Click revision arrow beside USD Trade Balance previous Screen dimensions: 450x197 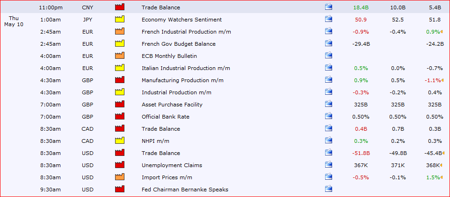pyautogui.click(x=443, y=153)
